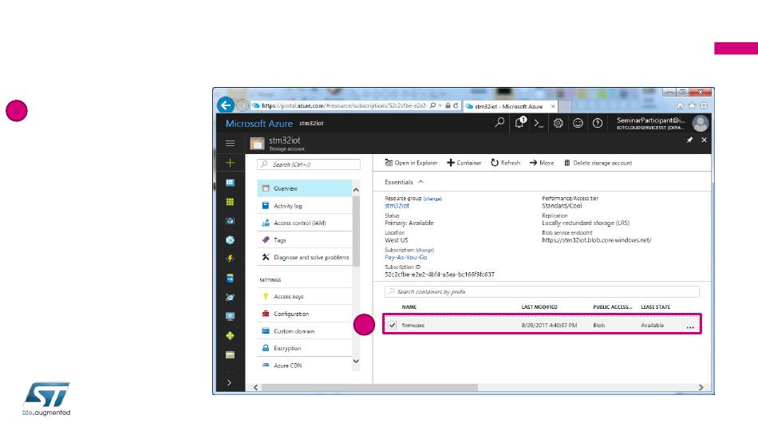Open Pay-As-You-Go subscription link

405,257
